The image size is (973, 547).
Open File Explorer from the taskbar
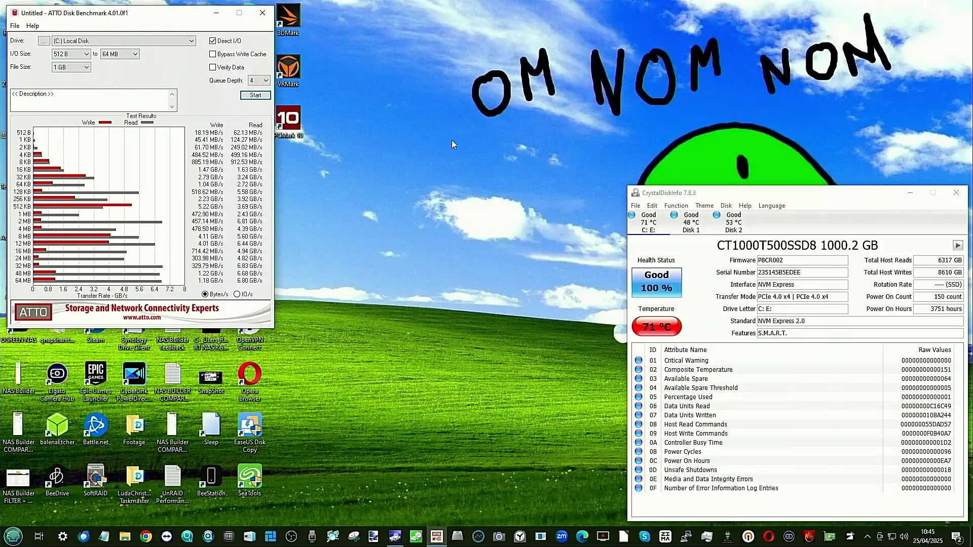125,536
